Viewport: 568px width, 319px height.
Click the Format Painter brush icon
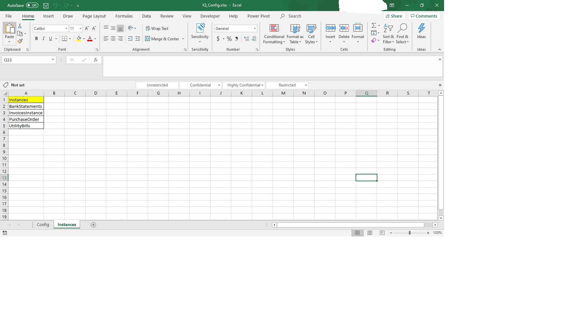(x=20, y=41)
